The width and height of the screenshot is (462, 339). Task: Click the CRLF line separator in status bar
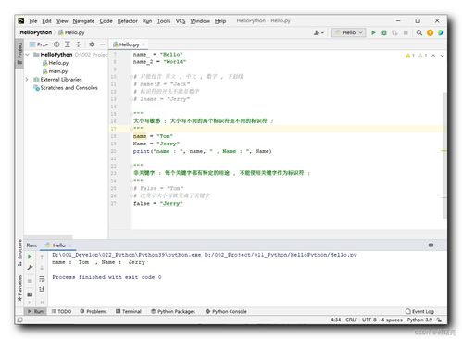pos(351,320)
